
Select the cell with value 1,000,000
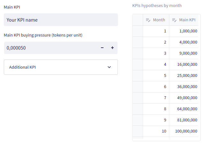pyautogui.click(x=184, y=31)
